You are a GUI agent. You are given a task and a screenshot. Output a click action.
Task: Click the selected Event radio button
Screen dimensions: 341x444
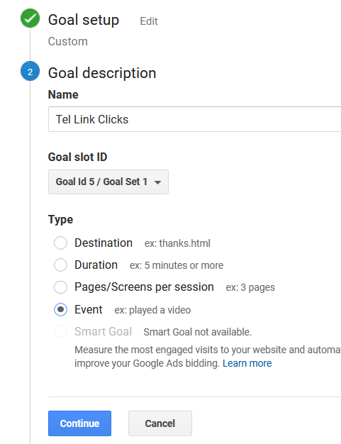coord(60,309)
